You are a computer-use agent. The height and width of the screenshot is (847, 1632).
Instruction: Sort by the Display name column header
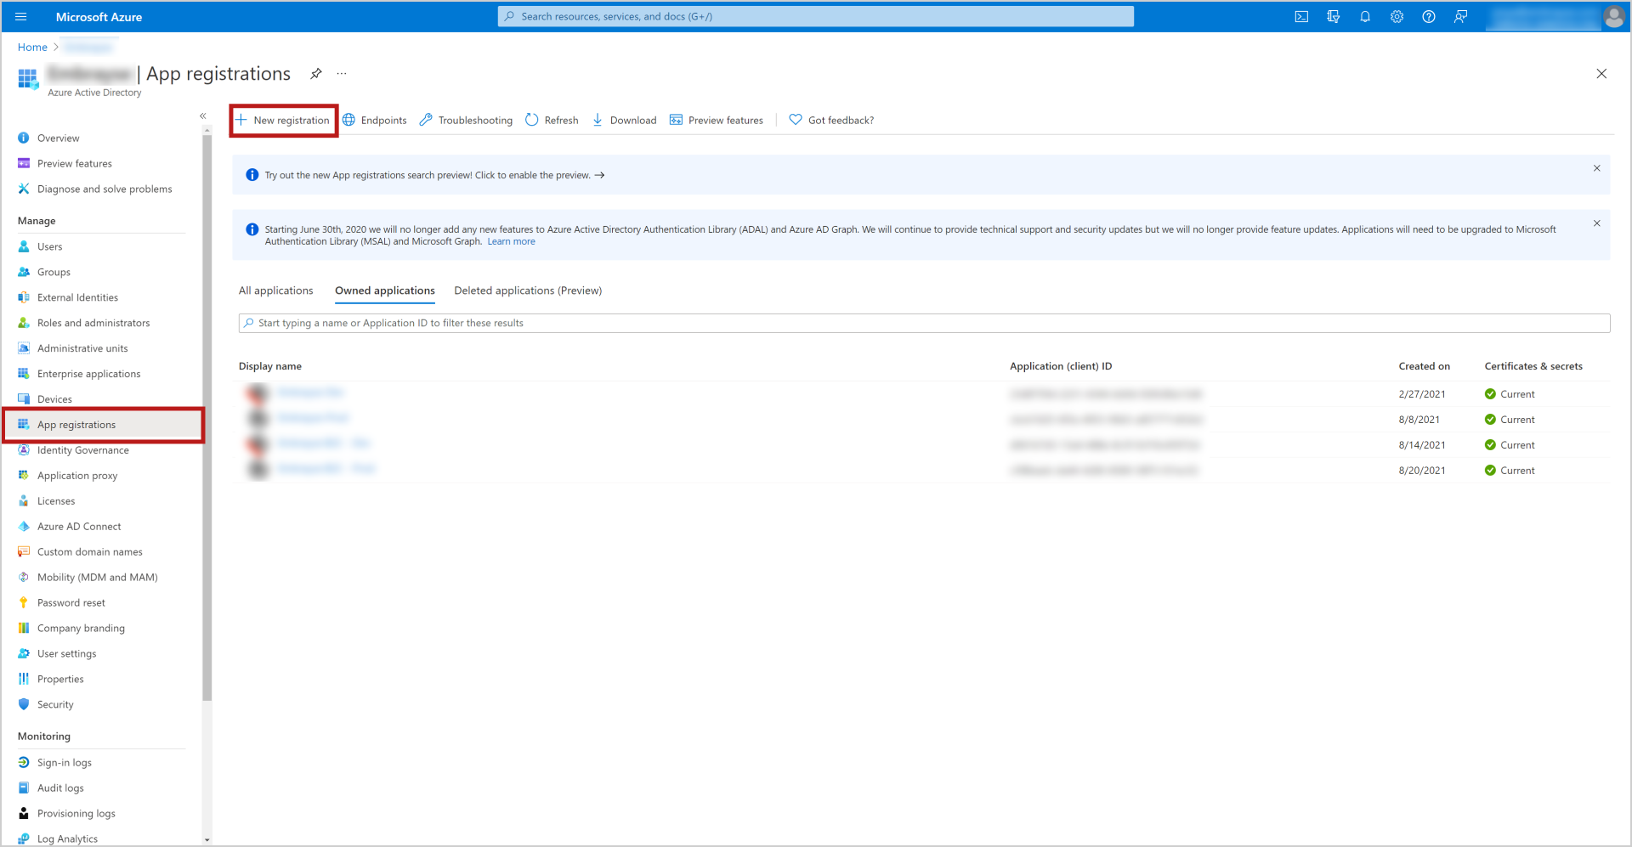270,366
